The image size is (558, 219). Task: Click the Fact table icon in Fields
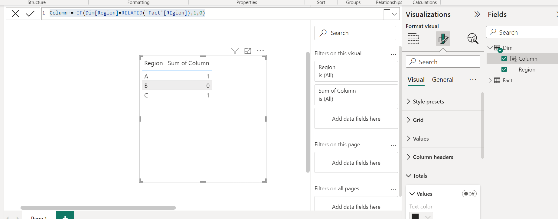click(497, 80)
